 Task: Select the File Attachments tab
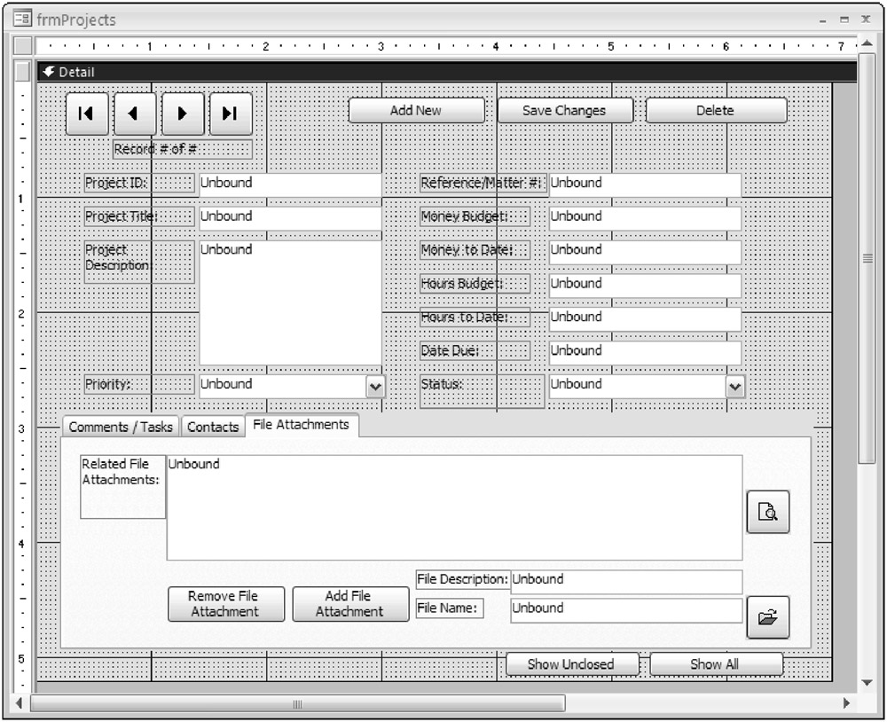[301, 425]
